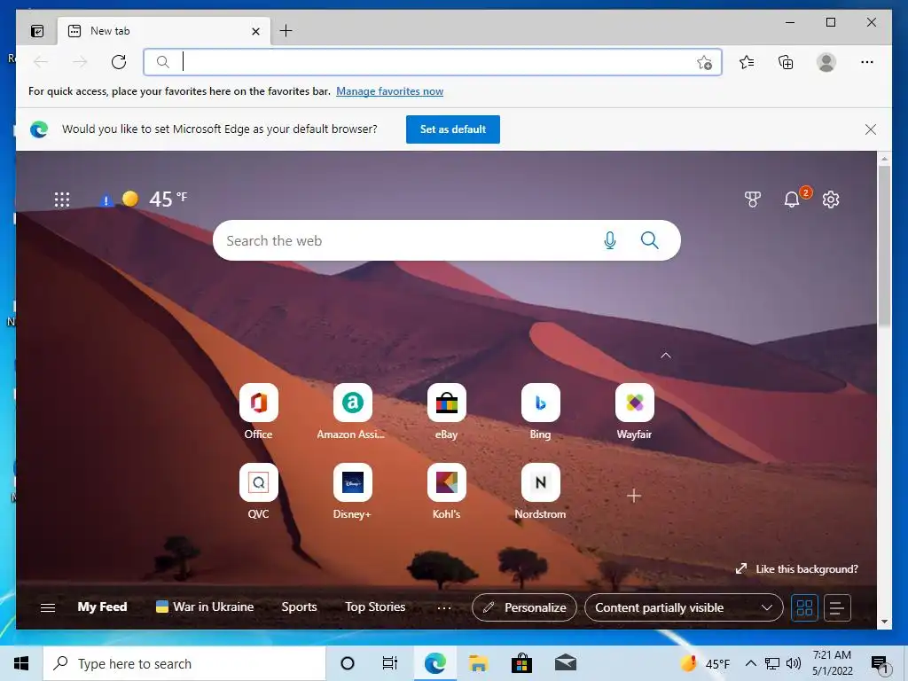Viewport: 908px width, 681px height.
Task: Click the Search the web box
Action: pyautogui.click(x=447, y=240)
